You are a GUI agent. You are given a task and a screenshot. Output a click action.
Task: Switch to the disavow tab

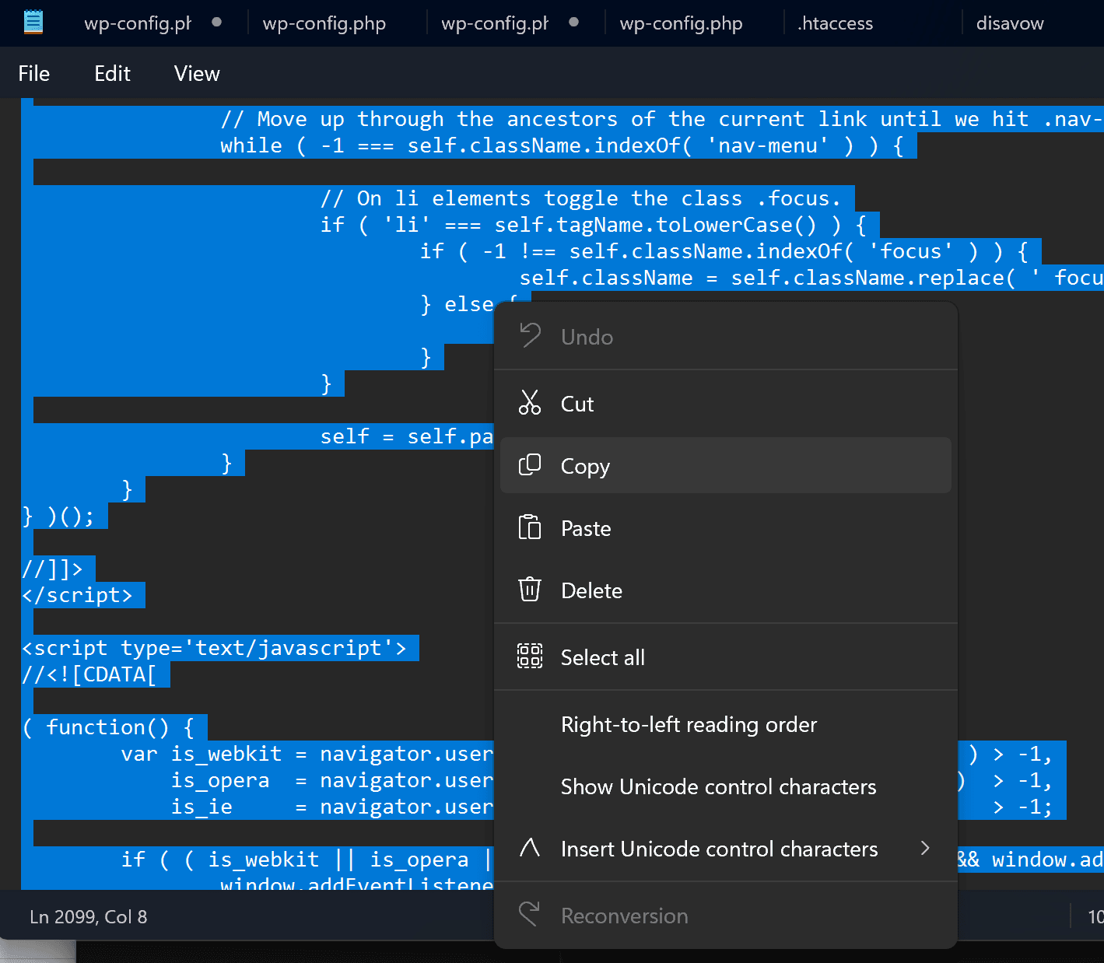coord(1010,23)
